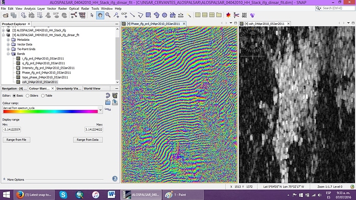Click the spectrum colour ramp bar
This screenshot has width=356, height=200.
51,112
